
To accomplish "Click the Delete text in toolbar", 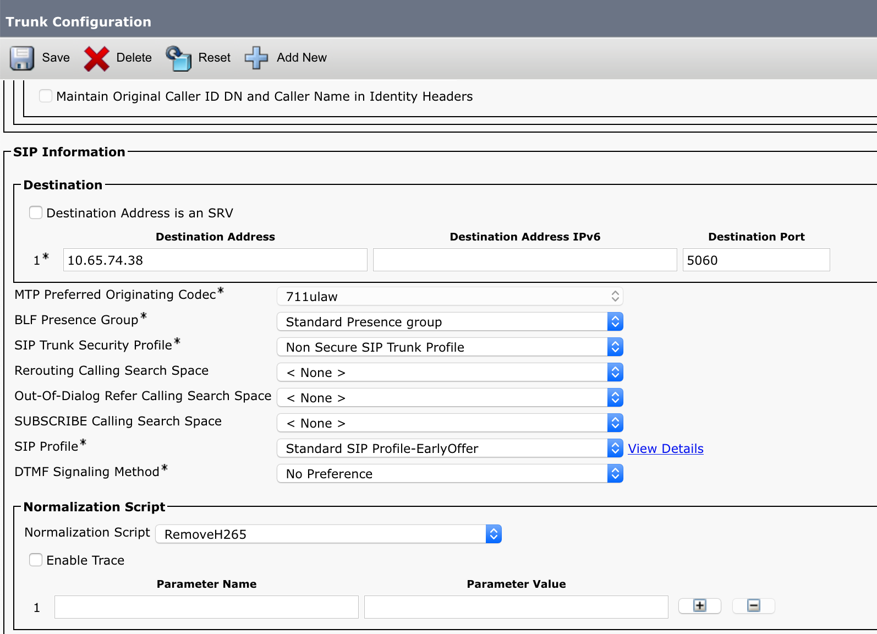I will pos(134,58).
